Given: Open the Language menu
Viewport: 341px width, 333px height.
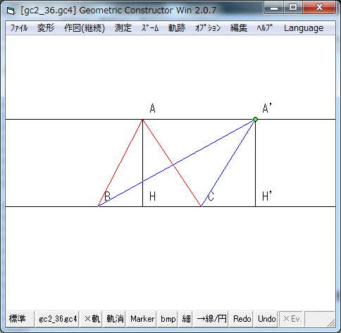Looking at the screenshot, I should tap(304, 28).
